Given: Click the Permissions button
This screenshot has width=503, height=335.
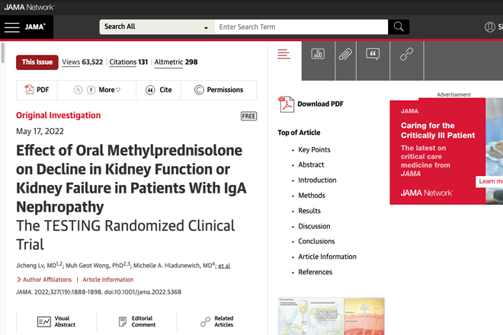Looking at the screenshot, I should point(219,90).
